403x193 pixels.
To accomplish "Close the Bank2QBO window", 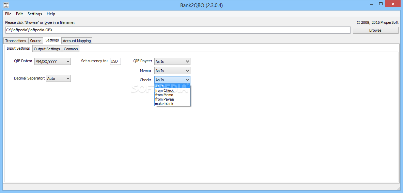I will pos(393,4).
